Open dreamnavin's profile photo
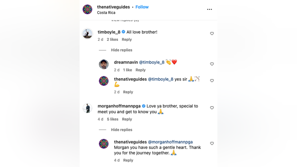The width and height of the screenshot is (297, 167). coord(104,64)
